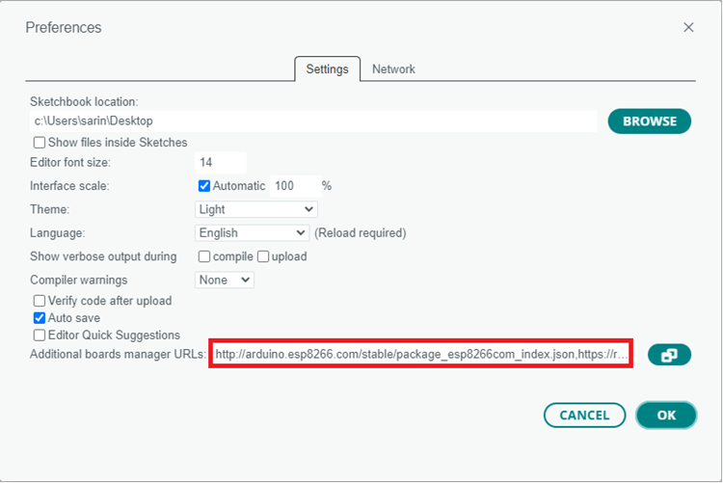
Task: Focus the Editor font size field
Action: pyautogui.click(x=221, y=163)
